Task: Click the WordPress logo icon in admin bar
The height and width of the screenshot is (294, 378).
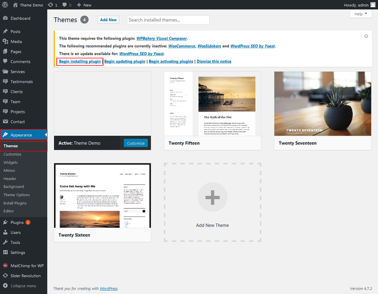Action: [x=5, y=5]
